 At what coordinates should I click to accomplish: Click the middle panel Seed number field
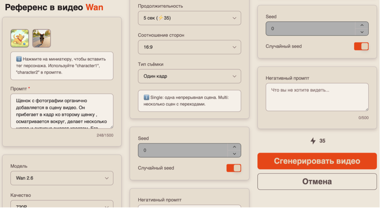tap(183, 150)
